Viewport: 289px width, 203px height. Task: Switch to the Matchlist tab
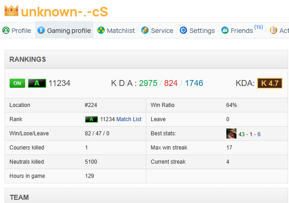[116, 30]
